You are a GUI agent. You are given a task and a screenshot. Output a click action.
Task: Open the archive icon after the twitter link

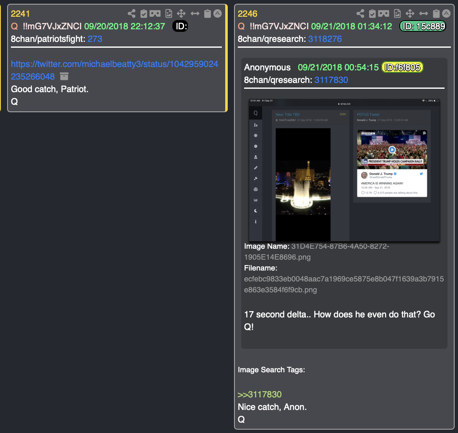pos(64,76)
